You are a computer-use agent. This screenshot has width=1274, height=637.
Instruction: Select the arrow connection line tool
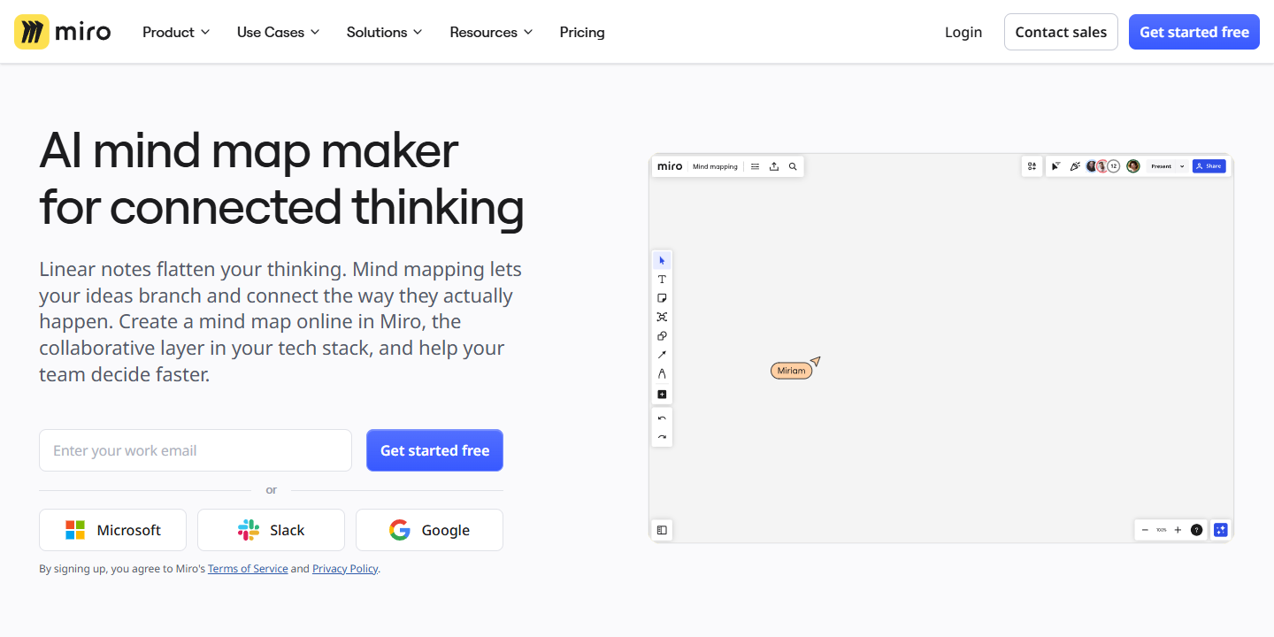[x=662, y=355]
